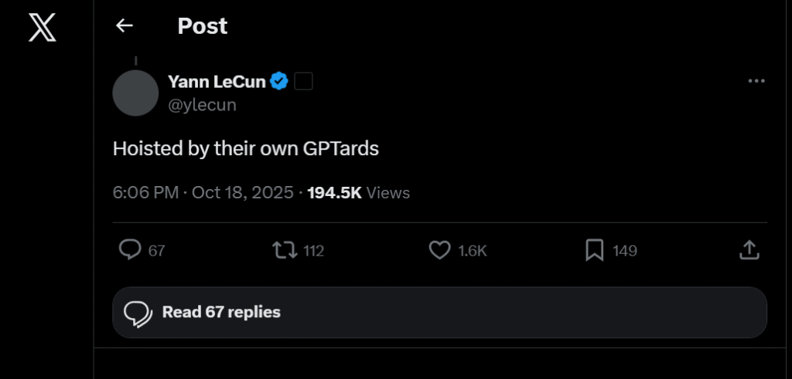Open the @ylecun handle link
Viewport: 792px width, 379px height.
(x=202, y=105)
